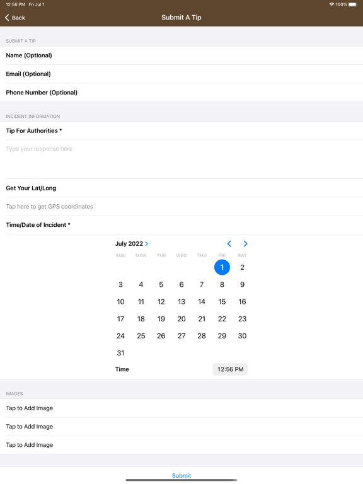The image size is (363, 484).
Task: Select day 9 in July
Action: tap(242, 285)
